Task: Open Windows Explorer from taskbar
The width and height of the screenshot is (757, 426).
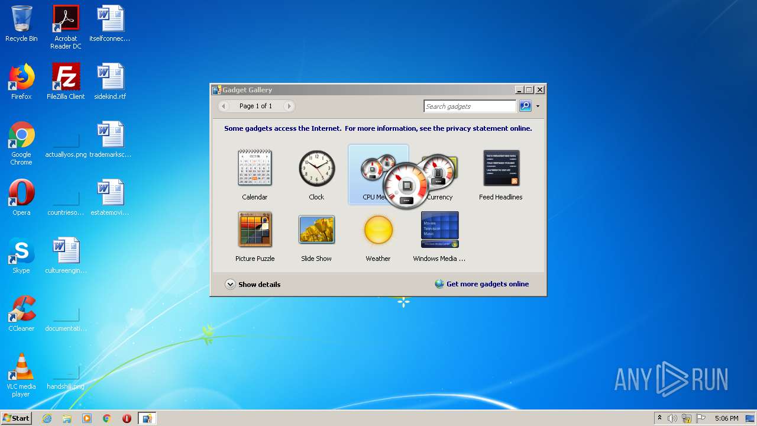Action: (x=67, y=418)
